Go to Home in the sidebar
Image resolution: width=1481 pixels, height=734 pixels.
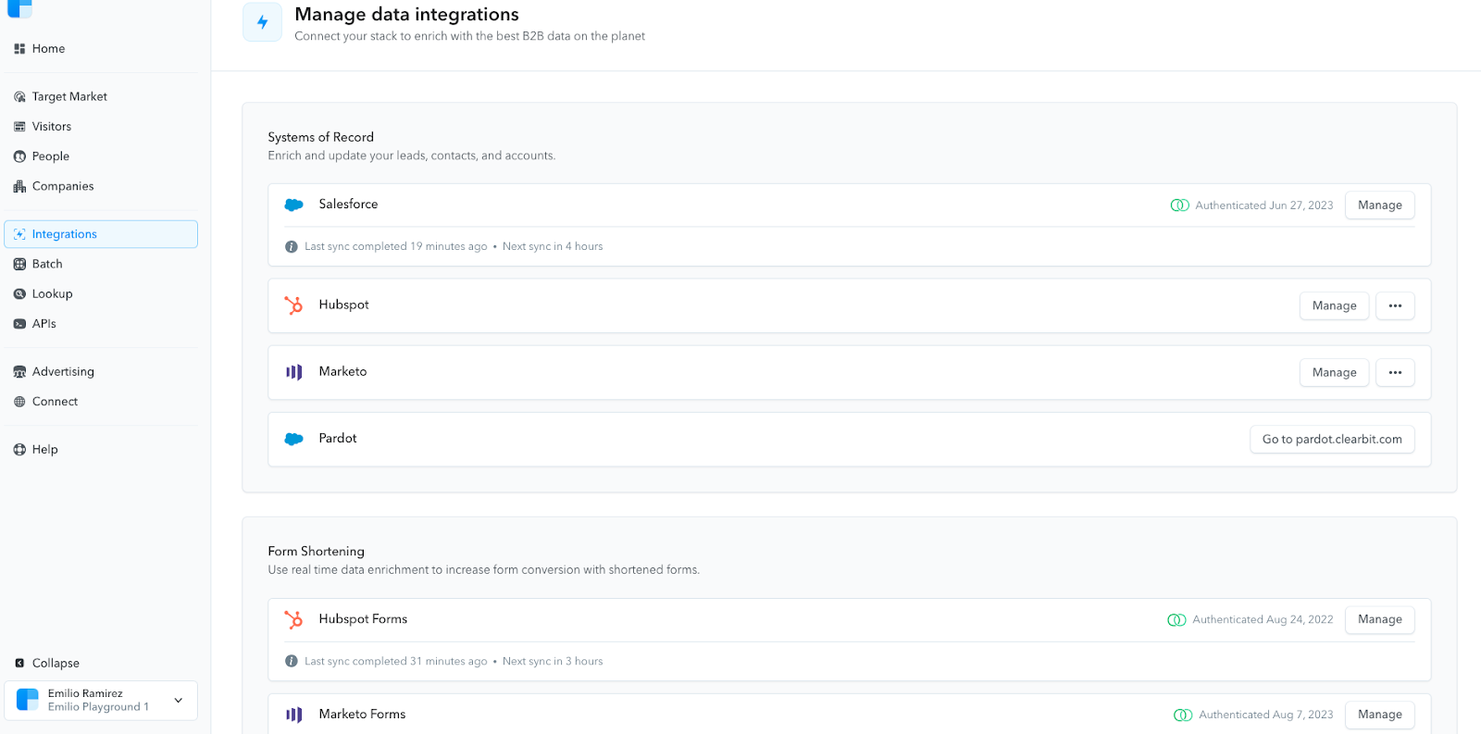tap(101, 49)
